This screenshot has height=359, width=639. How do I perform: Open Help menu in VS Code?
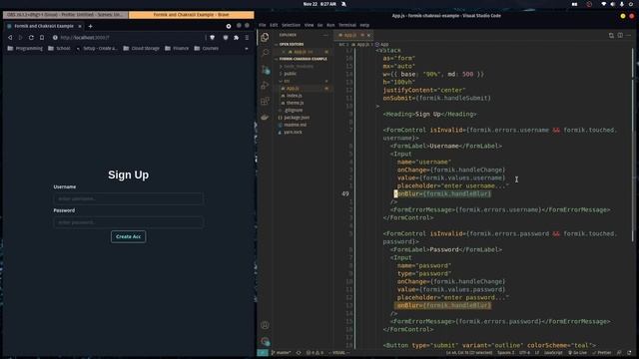[x=364, y=25]
